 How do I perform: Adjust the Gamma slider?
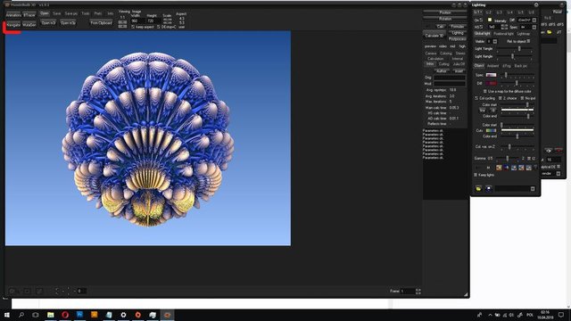point(508,159)
